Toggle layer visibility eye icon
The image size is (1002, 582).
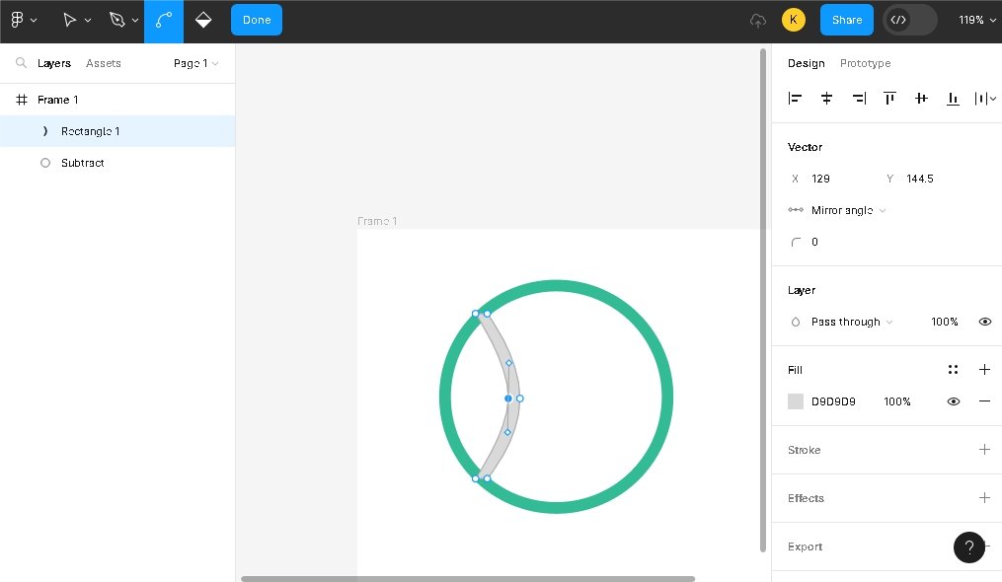tap(984, 322)
